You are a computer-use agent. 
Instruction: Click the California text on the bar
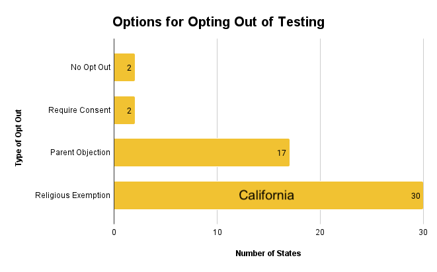[x=266, y=195]
